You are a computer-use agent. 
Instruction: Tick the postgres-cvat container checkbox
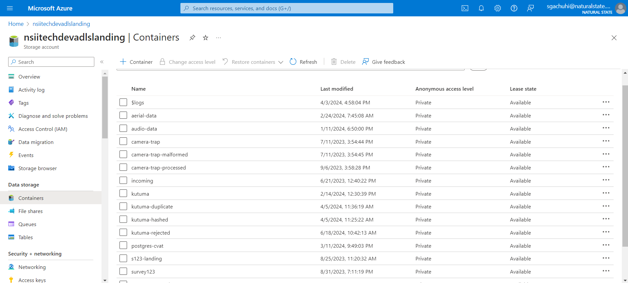coord(123,245)
